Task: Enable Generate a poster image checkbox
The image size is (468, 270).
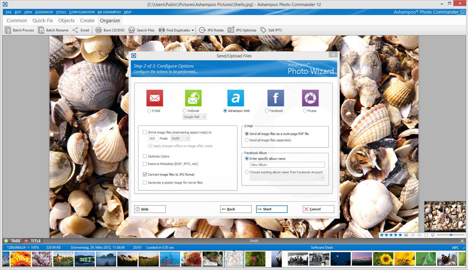Action: coord(145,183)
